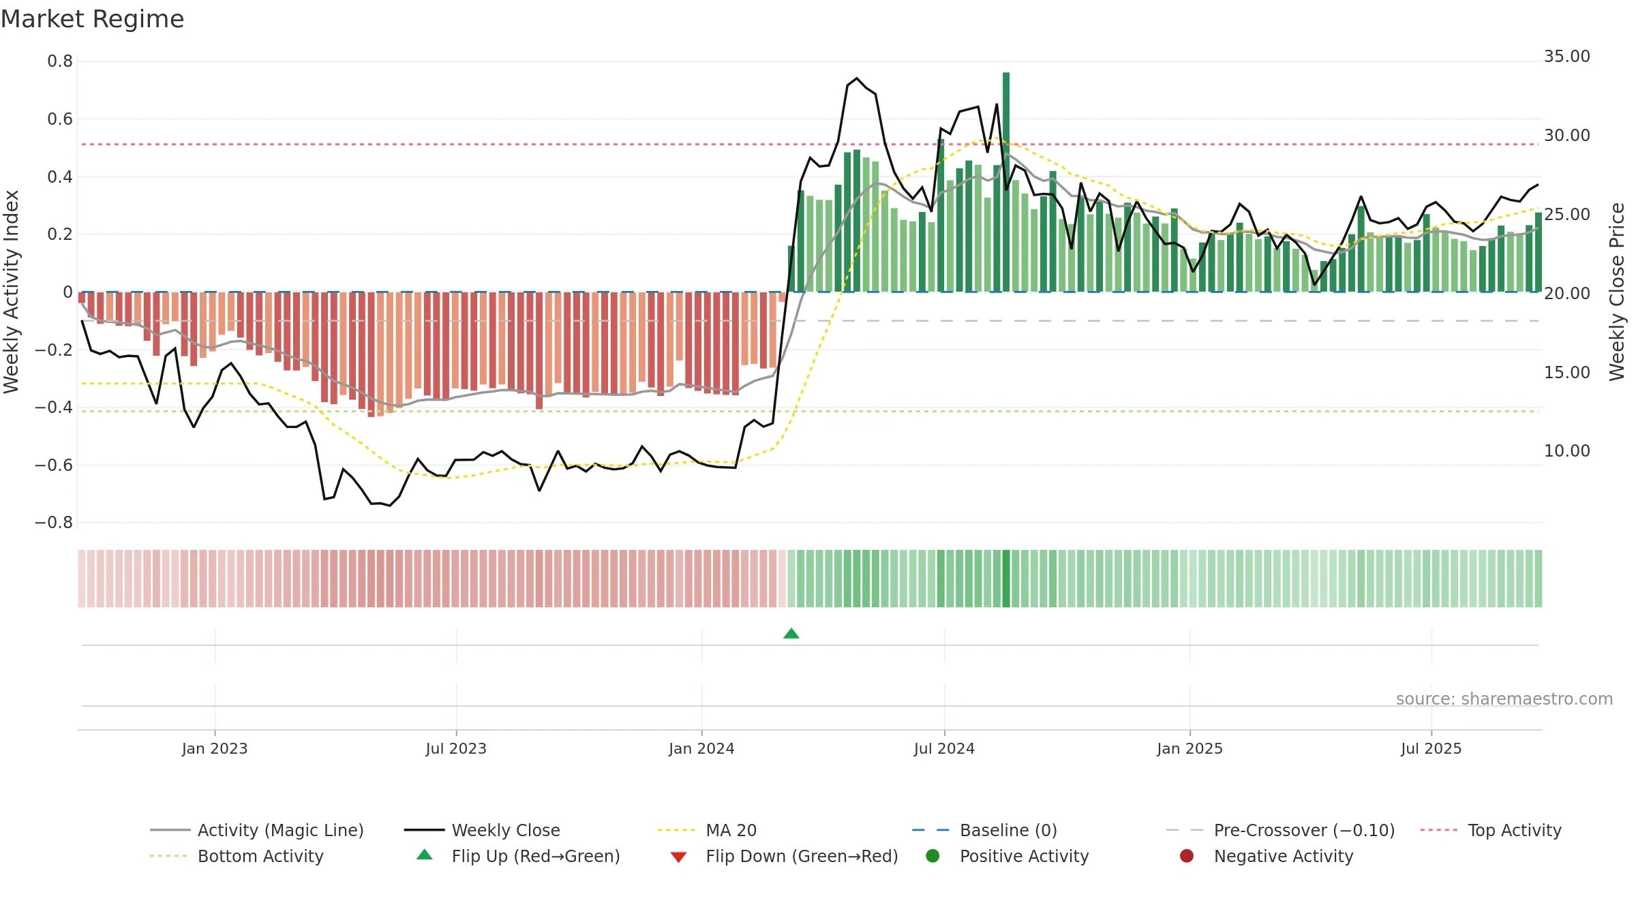Click the Jan 2025 x-axis label
This screenshot has width=1636, height=920.
pyautogui.click(x=1190, y=749)
